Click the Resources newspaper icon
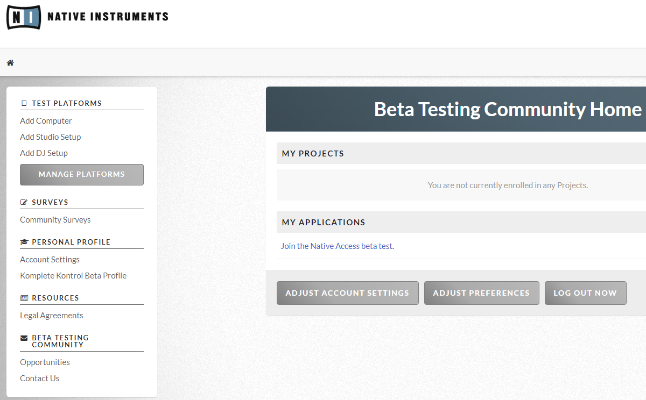 click(24, 298)
